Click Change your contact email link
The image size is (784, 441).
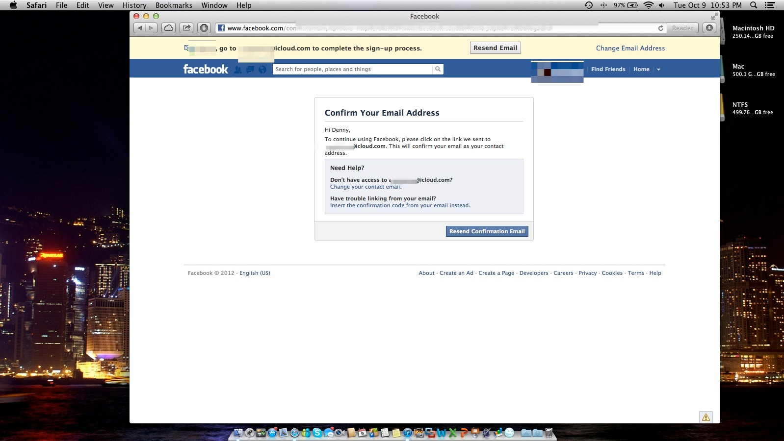366,187
